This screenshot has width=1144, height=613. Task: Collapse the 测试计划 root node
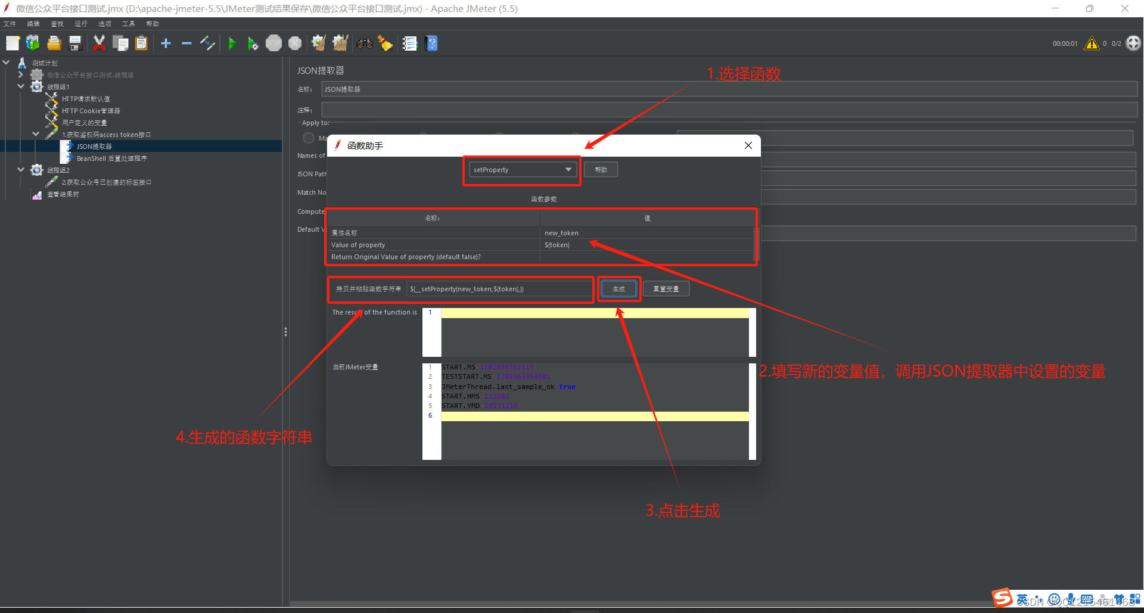point(6,62)
